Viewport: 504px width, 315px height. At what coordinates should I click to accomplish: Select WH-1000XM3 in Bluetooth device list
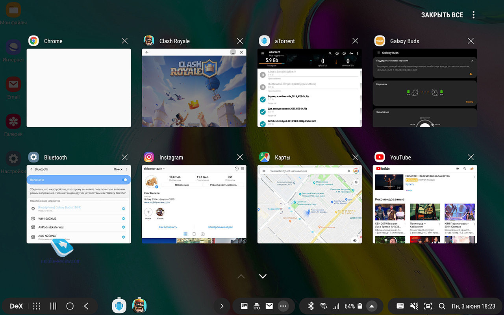pos(79,219)
